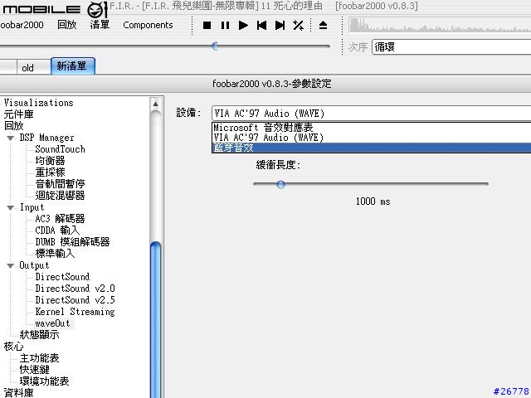Open CDDA 輸入 settings
531x398 pixels.
[x=57, y=231]
